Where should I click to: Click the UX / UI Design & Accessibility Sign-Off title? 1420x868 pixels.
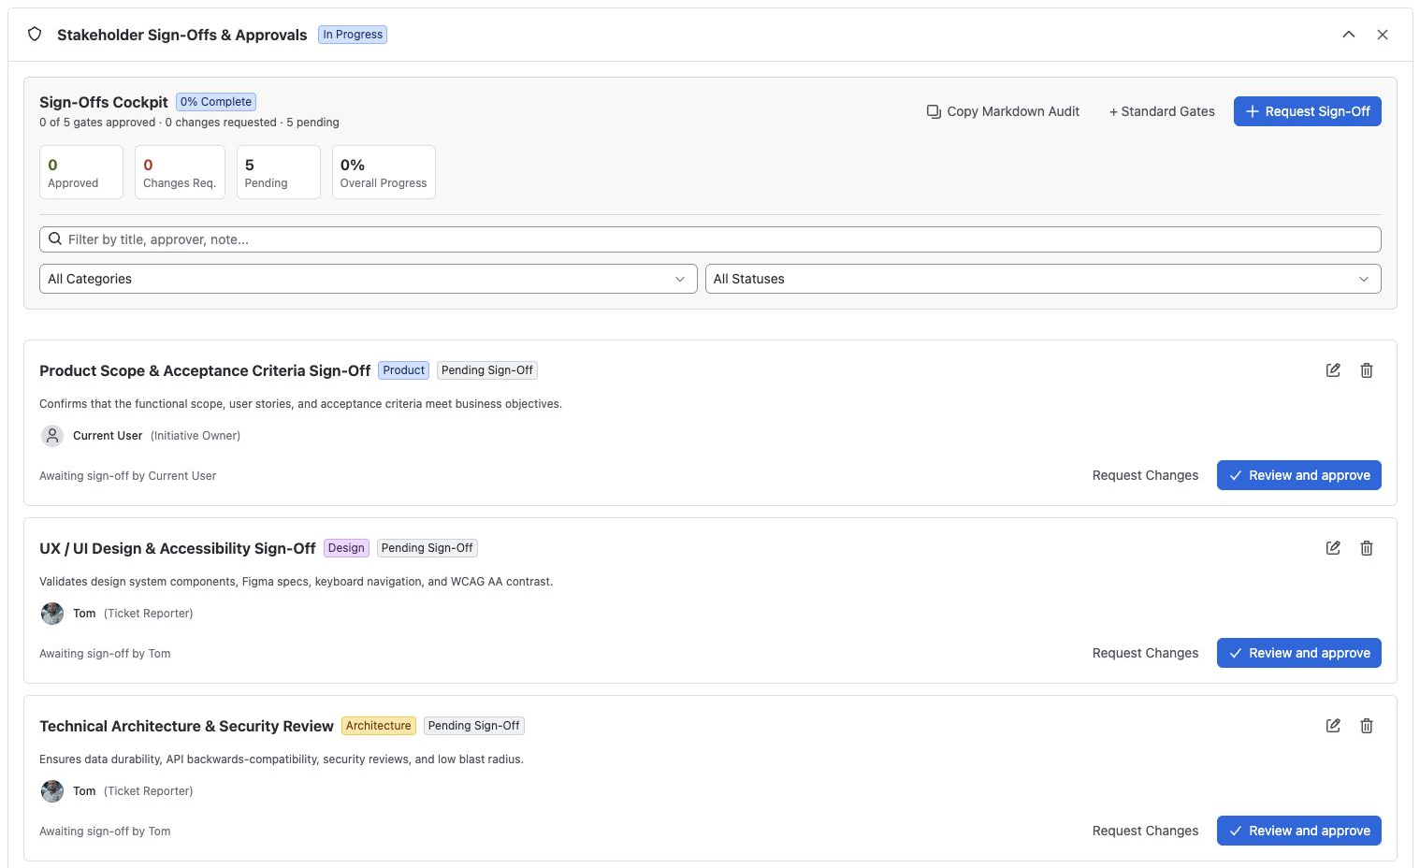click(178, 548)
